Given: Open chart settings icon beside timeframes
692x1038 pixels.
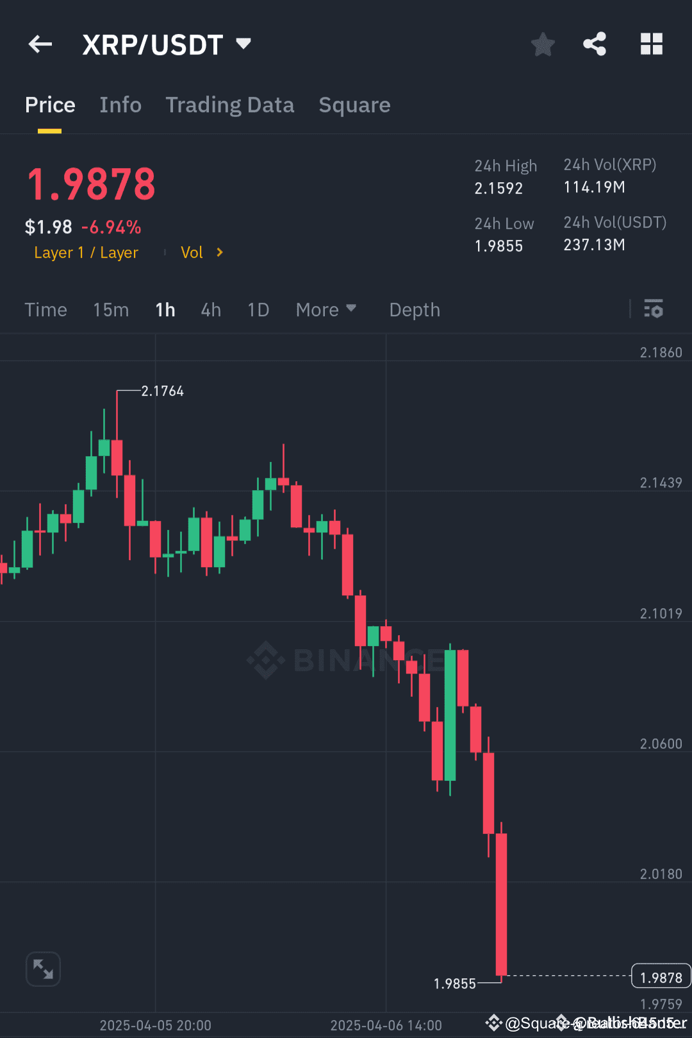Looking at the screenshot, I should click(654, 309).
